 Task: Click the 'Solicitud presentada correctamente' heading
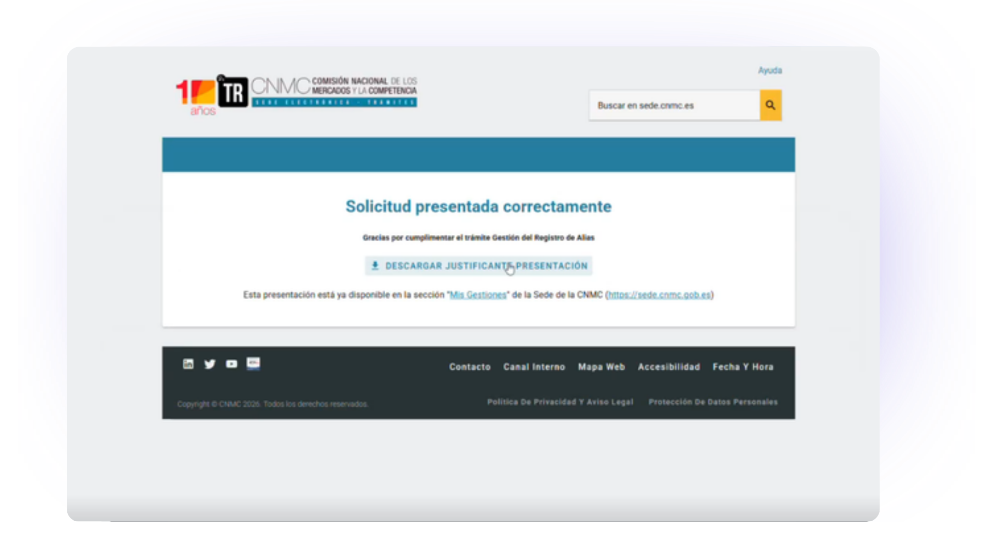click(x=478, y=207)
